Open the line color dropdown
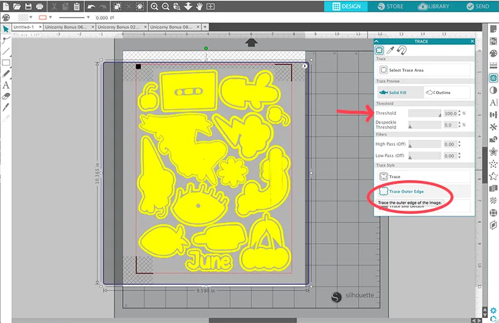The image size is (499, 323). point(51,18)
